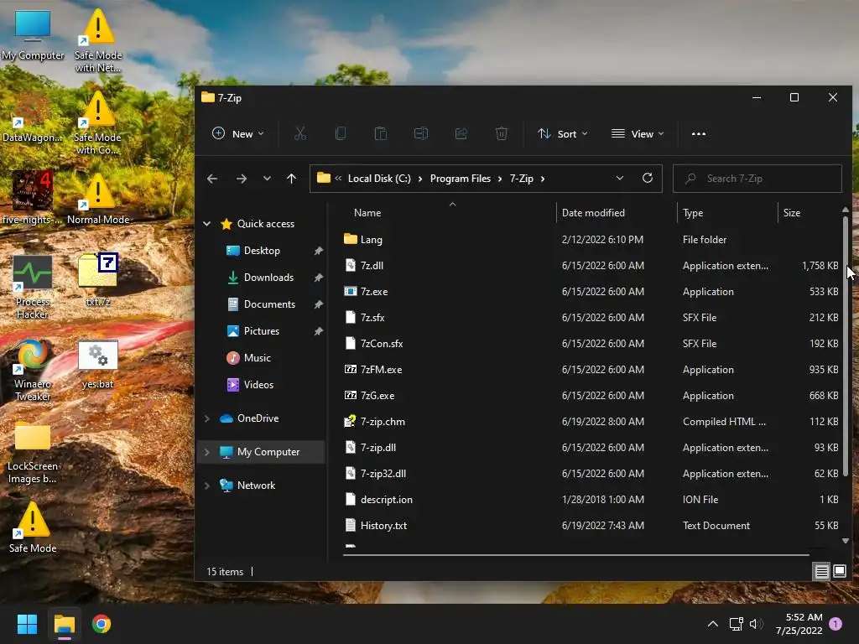Image resolution: width=859 pixels, height=644 pixels.
Task: Click Program Files in breadcrumb path
Action: pos(461,179)
